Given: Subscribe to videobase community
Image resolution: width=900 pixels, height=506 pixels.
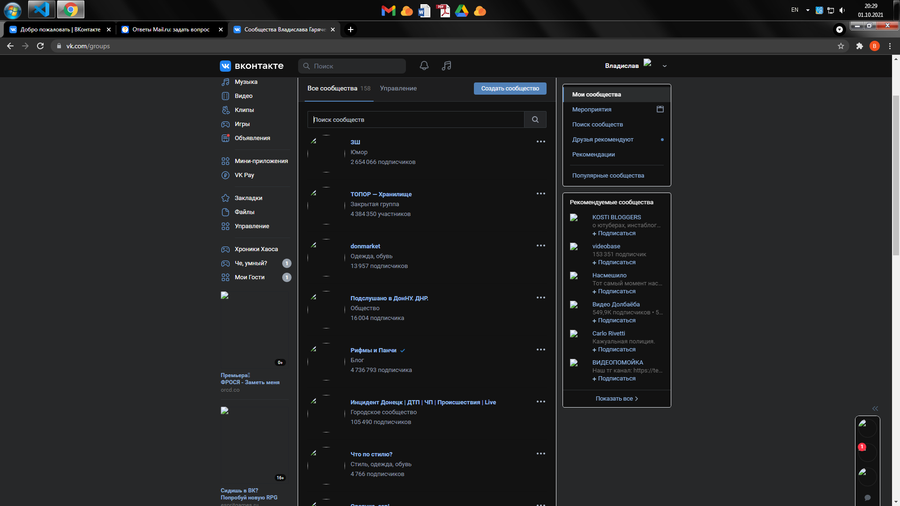Looking at the screenshot, I should [614, 262].
